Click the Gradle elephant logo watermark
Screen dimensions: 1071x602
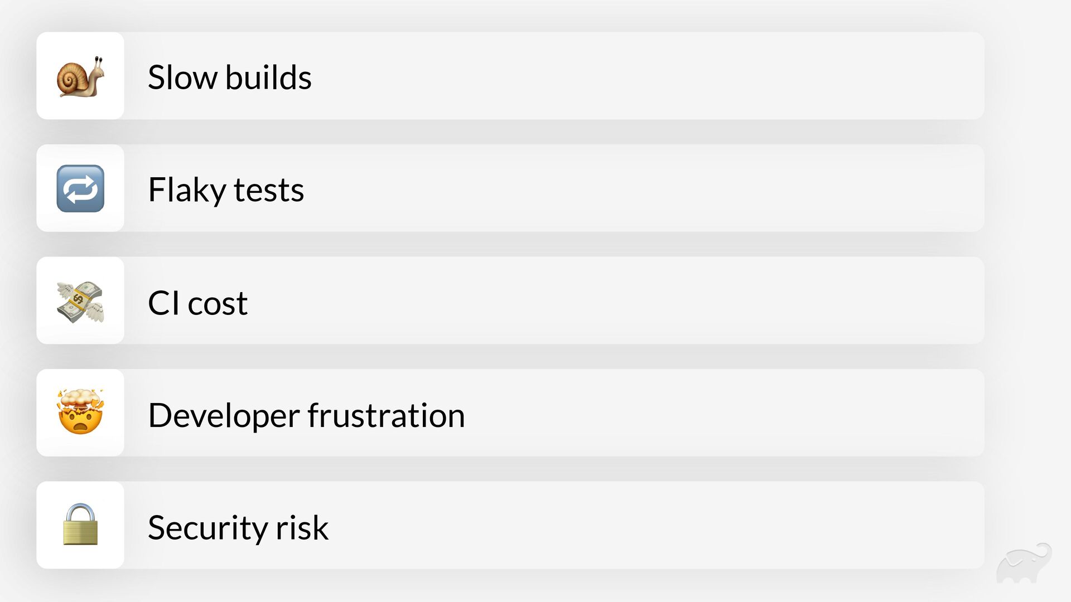(1024, 563)
